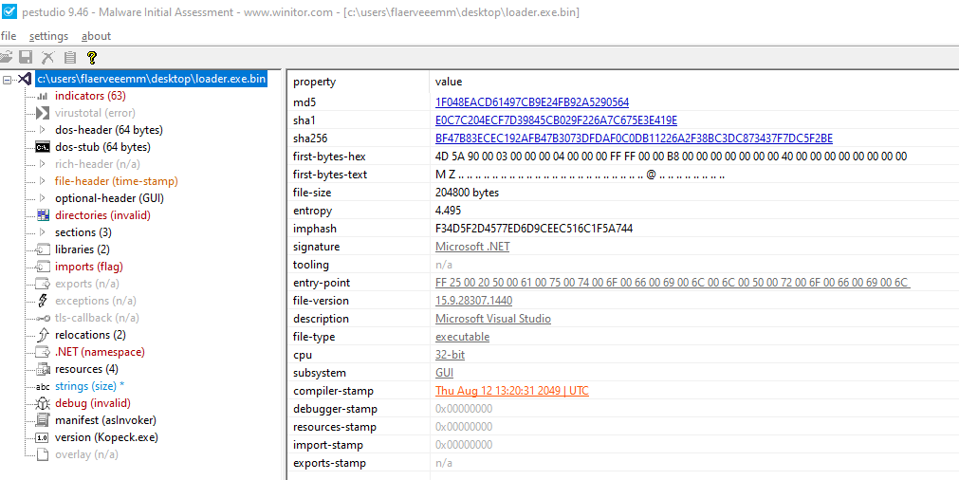Expand the optional-header (GUI) node
Viewport: 959px width, 480px height.
tap(43, 198)
